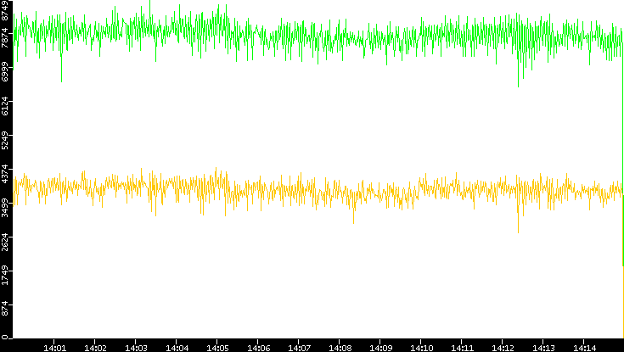Click the 14:09 time axis label
Screen dimensions: 624x352
tap(381, 348)
